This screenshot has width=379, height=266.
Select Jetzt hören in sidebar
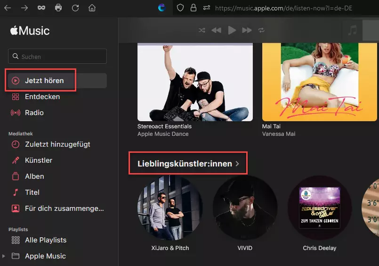(x=57, y=81)
